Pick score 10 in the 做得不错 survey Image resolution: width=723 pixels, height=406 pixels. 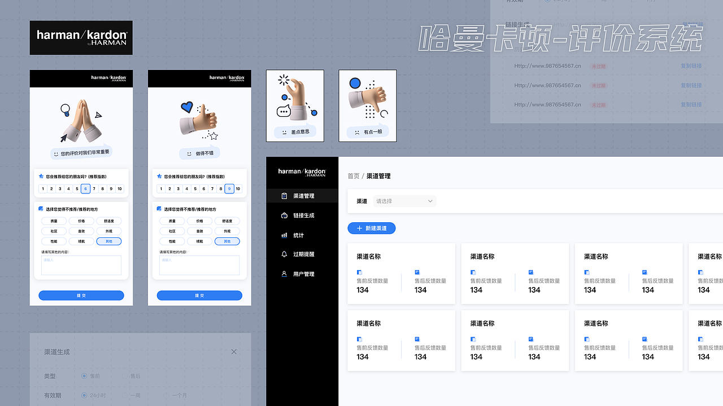pyautogui.click(x=238, y=189)
